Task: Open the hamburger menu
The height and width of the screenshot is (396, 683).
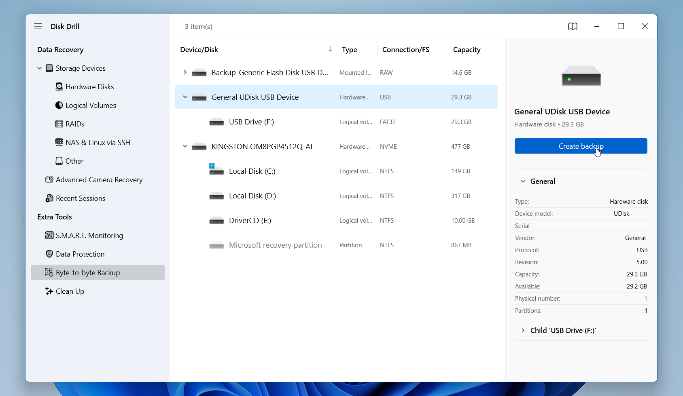Action: point(38,26)
